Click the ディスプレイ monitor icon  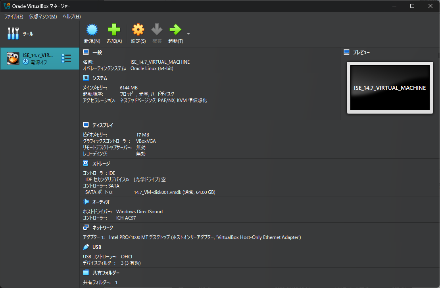86,125
